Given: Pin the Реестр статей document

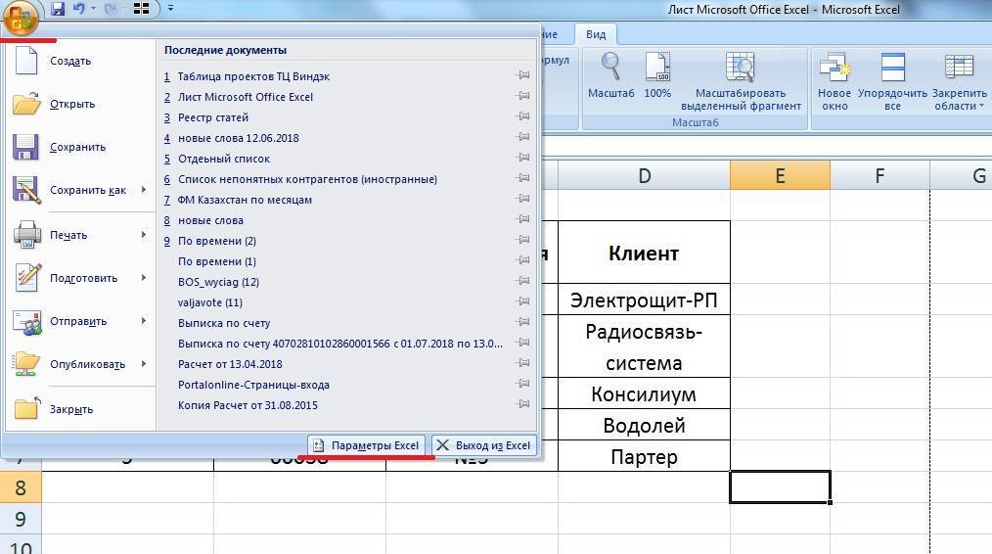Looking at the screenshot, I should tap(523, 117).
